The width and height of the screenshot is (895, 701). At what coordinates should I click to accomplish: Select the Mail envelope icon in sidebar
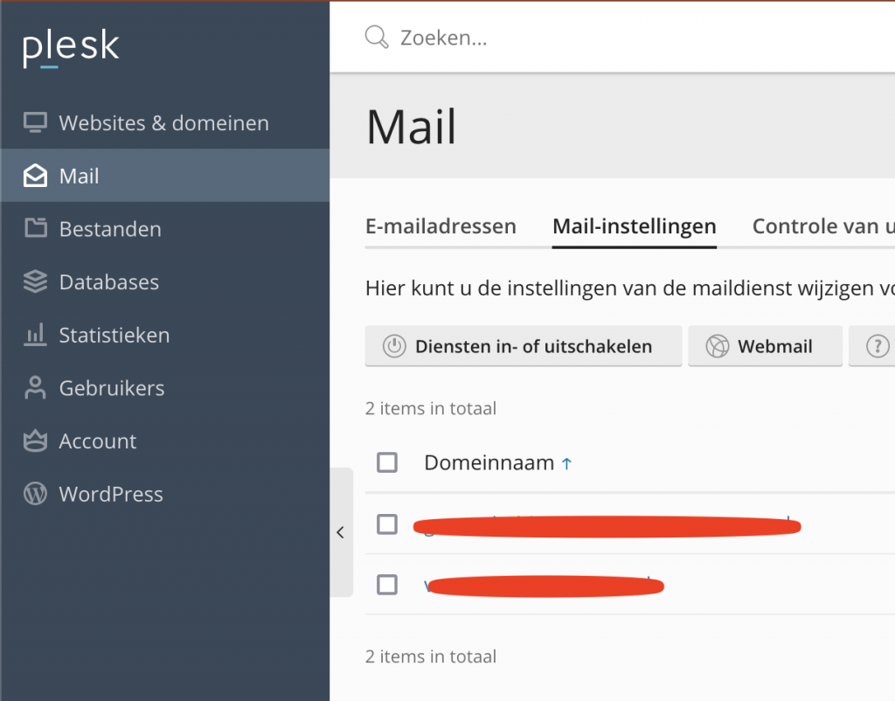point(35,176)
